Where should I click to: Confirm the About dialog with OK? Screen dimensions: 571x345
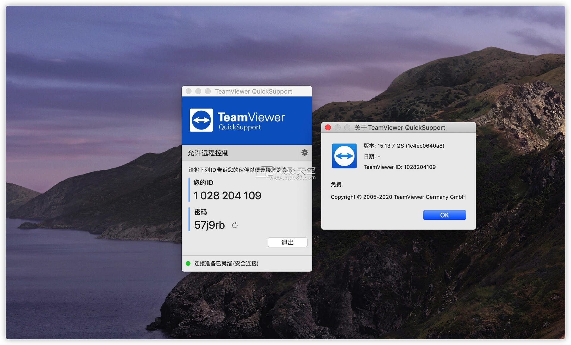(444, 215)
